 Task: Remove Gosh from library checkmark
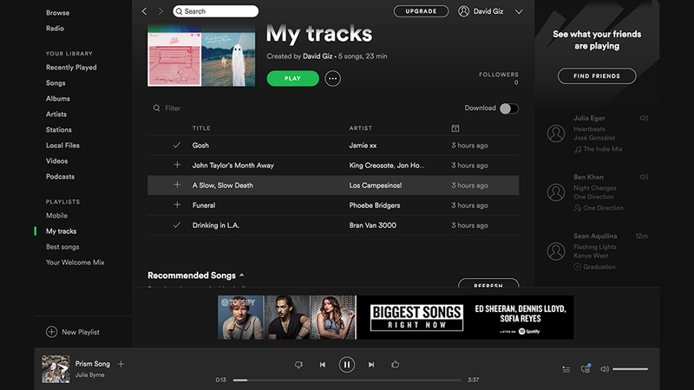tap(177, 145)
